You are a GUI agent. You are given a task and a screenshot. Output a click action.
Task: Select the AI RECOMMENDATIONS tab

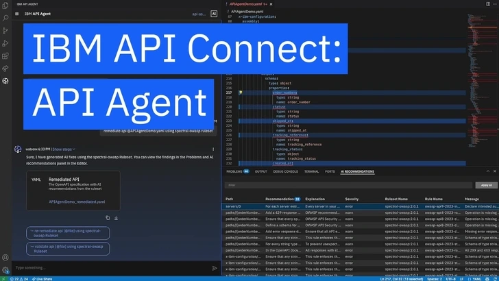357,171
